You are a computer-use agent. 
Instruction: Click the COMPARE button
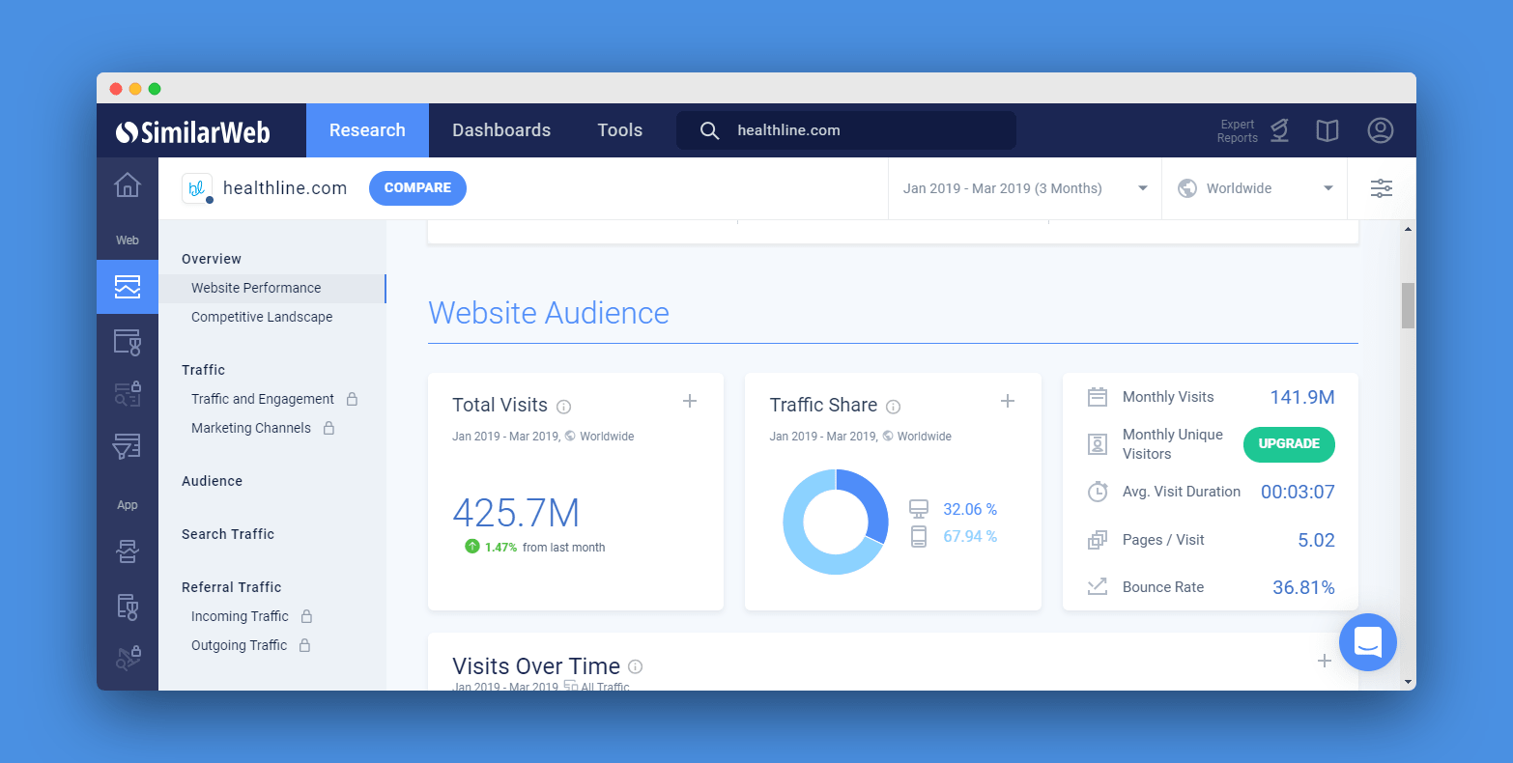point(417,188)
